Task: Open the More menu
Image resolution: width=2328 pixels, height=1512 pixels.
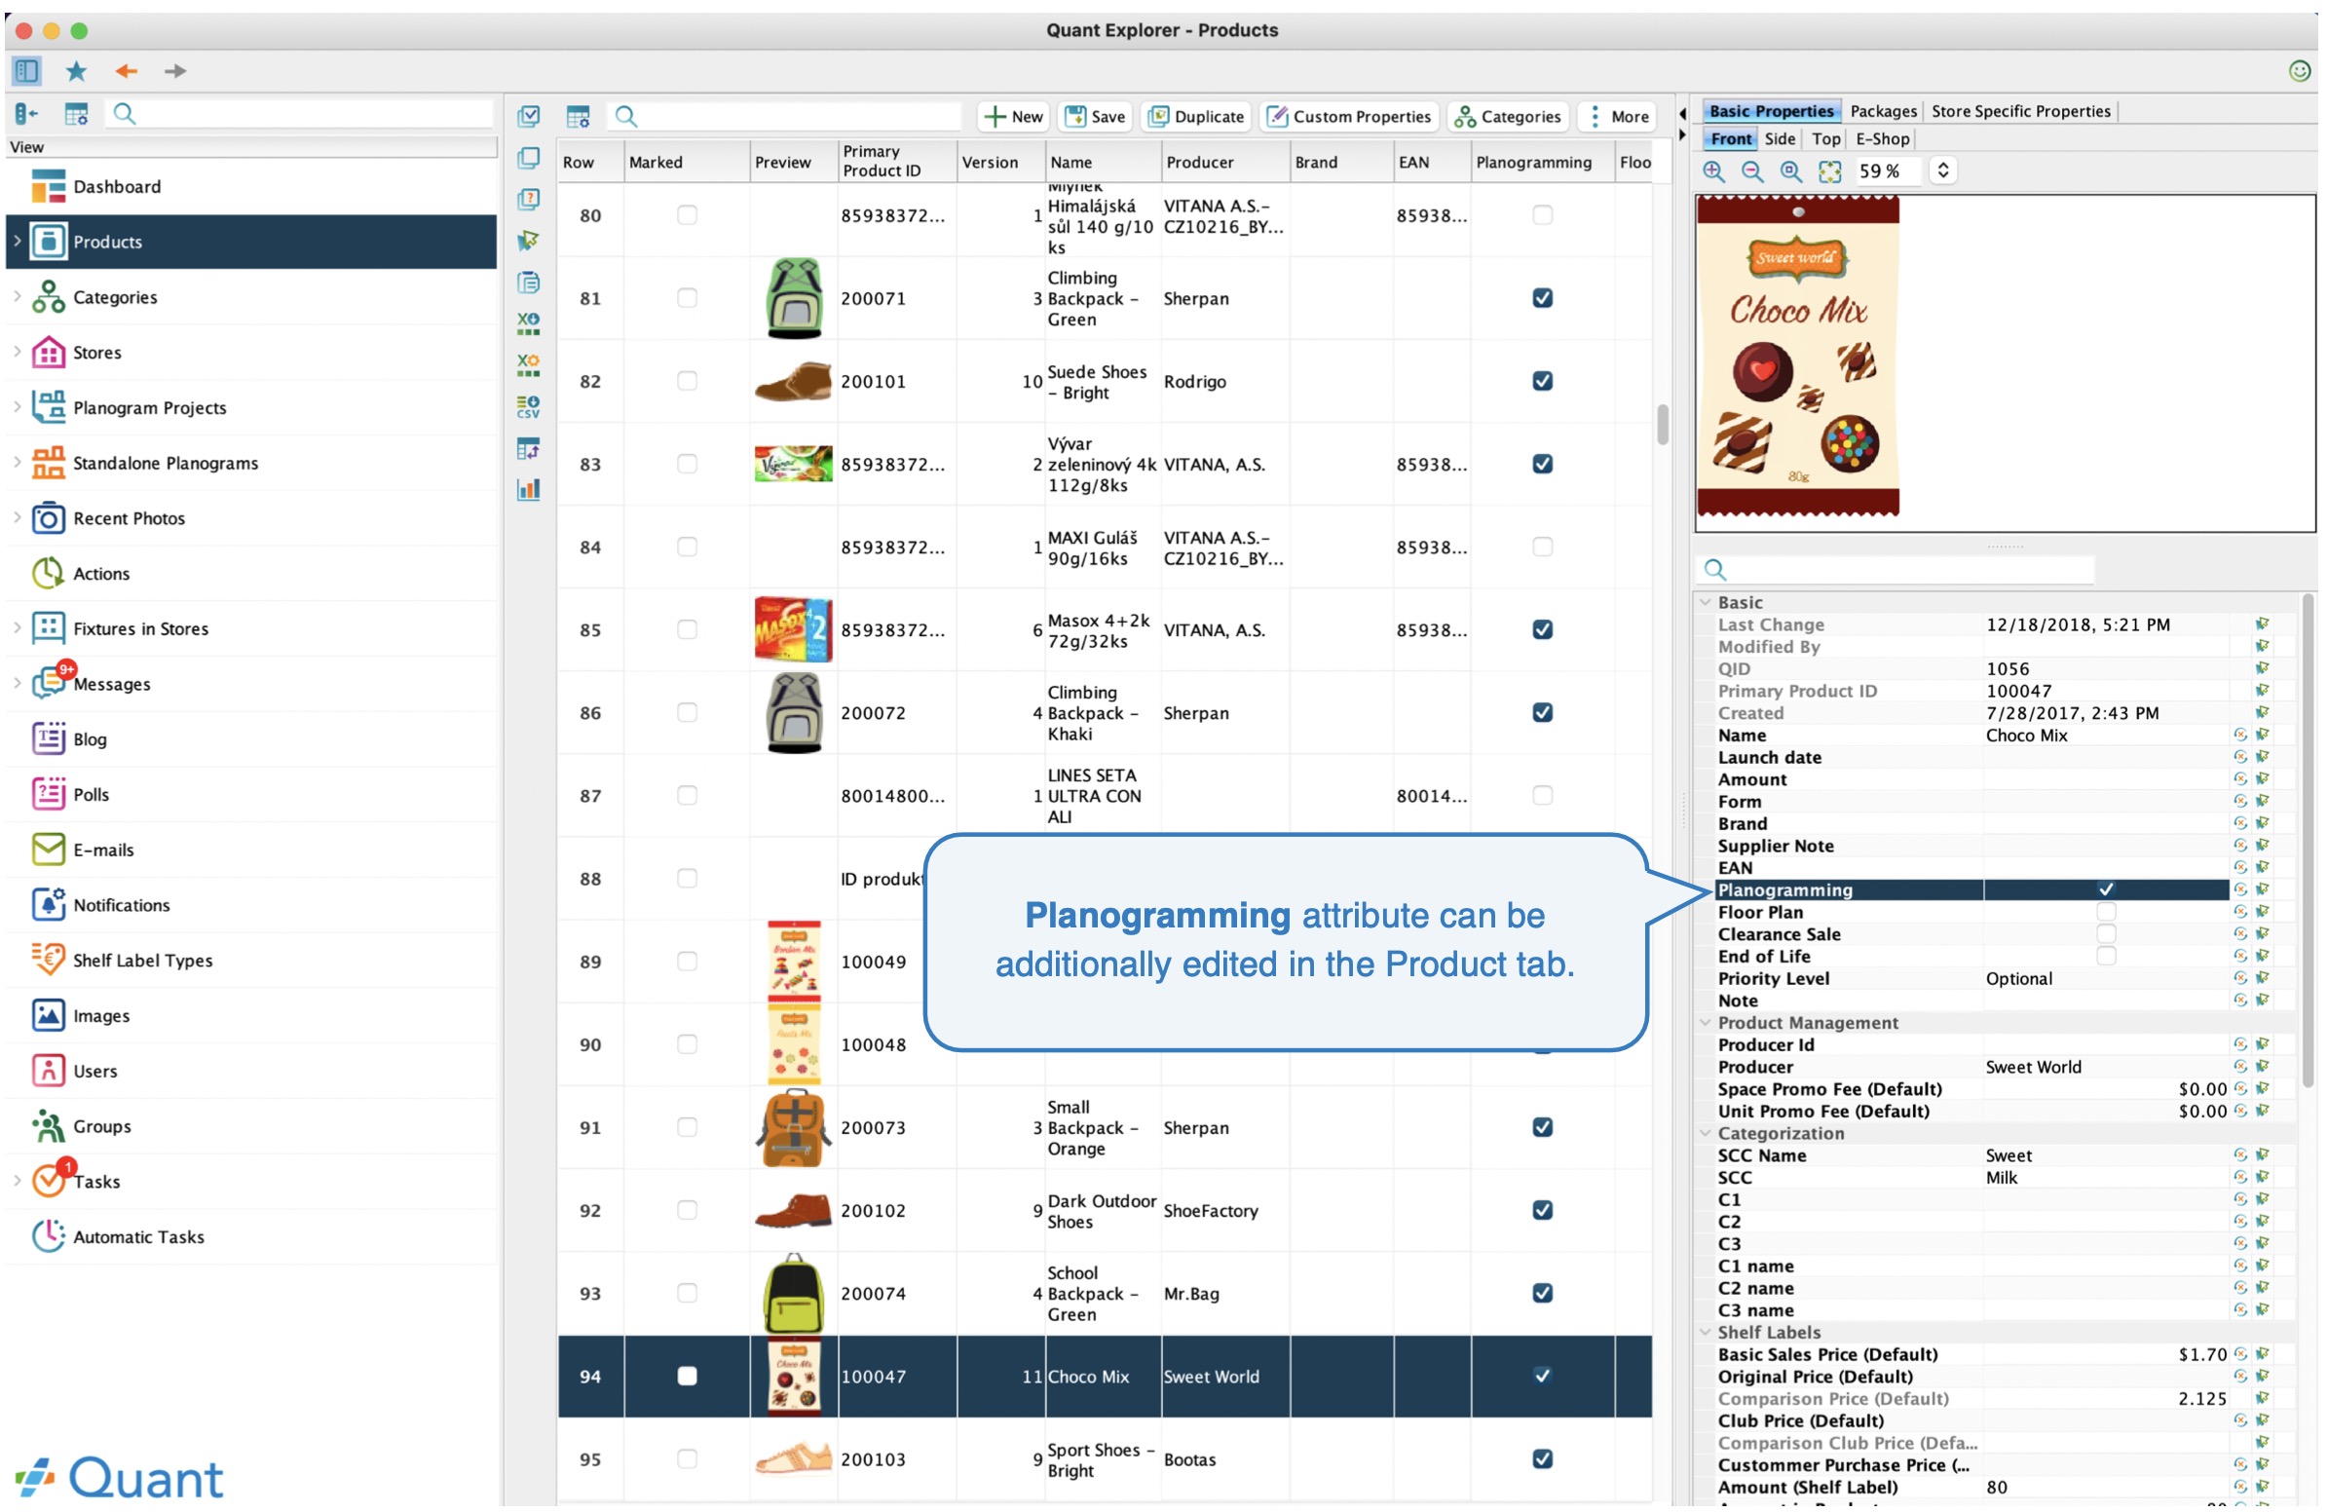Action: [1617, 116]
